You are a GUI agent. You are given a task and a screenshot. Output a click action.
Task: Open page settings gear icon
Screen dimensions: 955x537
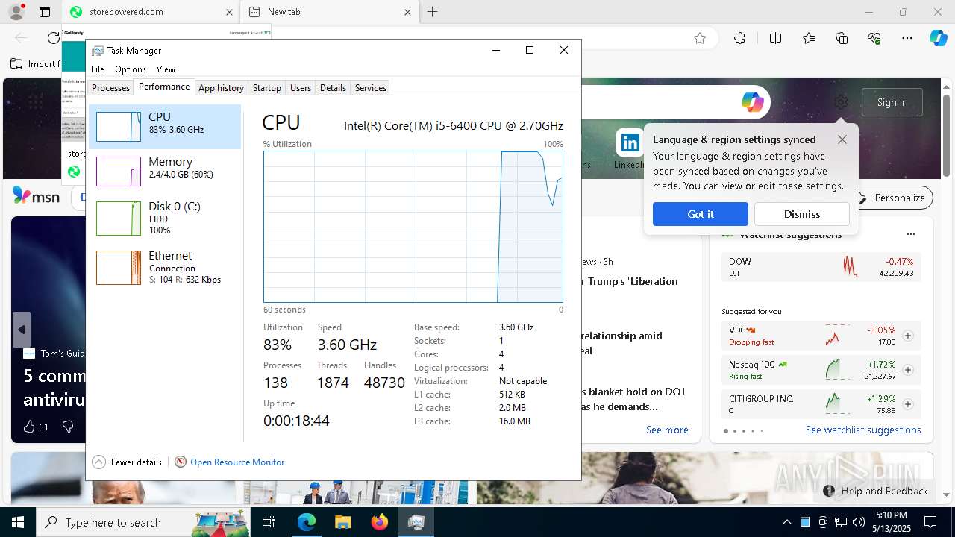click(x=841, y=102)
